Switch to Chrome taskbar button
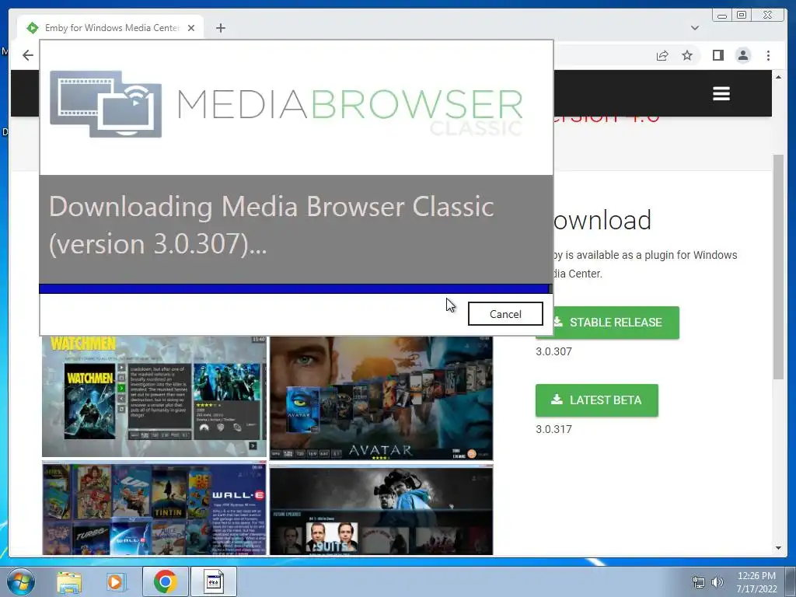This screenshot has width=796, height=597. [166, 581]
